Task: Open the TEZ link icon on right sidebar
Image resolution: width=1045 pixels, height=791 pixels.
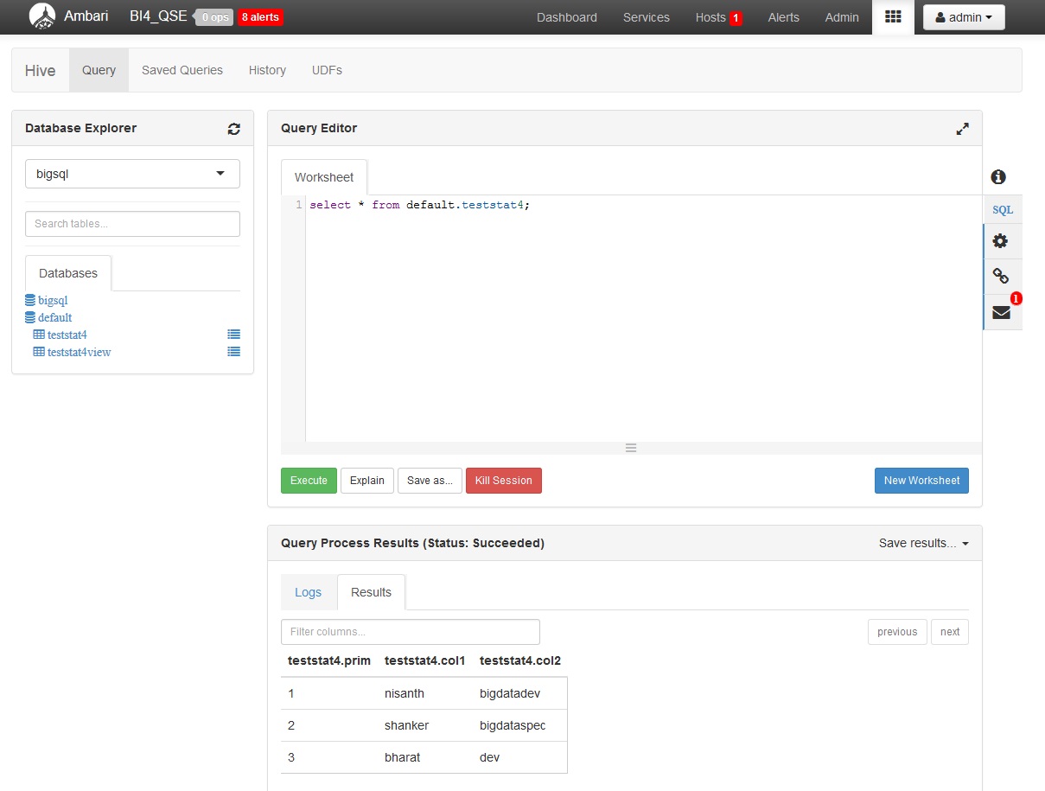Action: pos(1001,277)
